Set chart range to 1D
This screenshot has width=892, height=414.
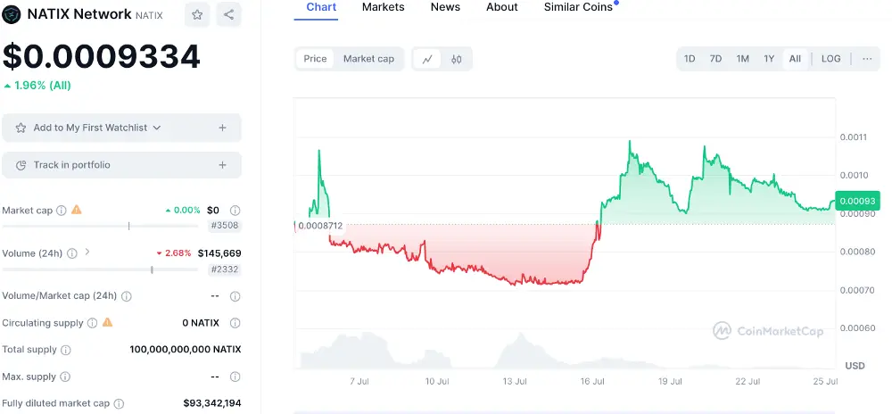tap(690, 59)
